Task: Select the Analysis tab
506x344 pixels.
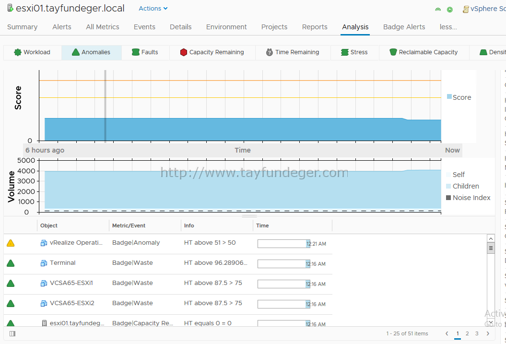Action: click(x=355, y=27)
